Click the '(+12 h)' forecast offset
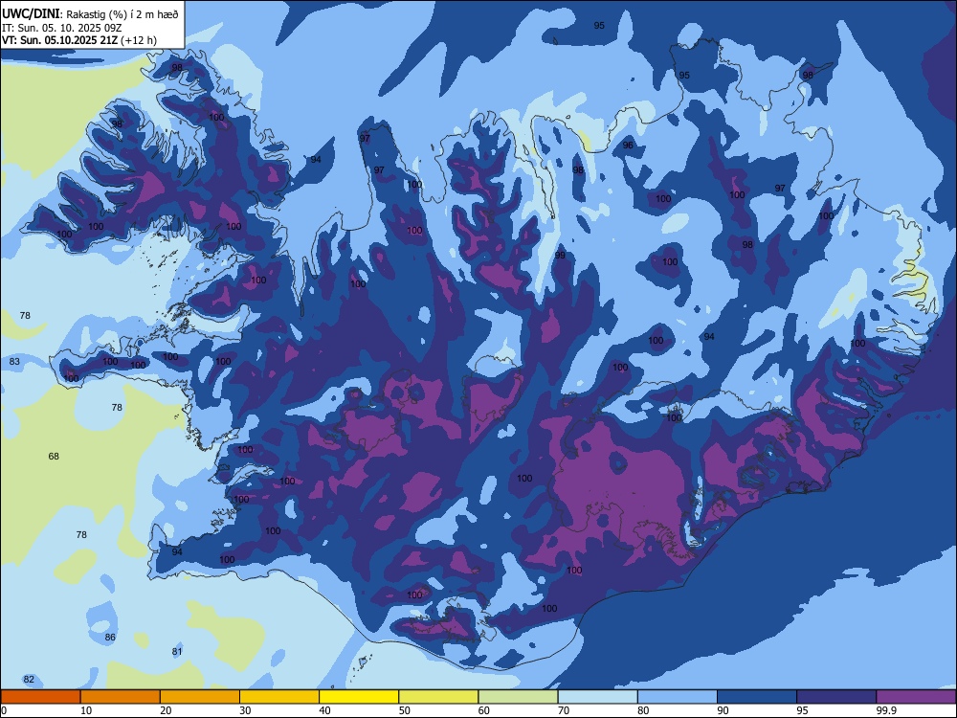The height and width of the screenshot is (718, 957). (x=139, y=40)
